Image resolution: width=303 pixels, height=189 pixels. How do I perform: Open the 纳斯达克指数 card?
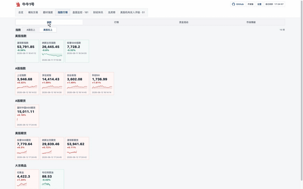(52, 51)
